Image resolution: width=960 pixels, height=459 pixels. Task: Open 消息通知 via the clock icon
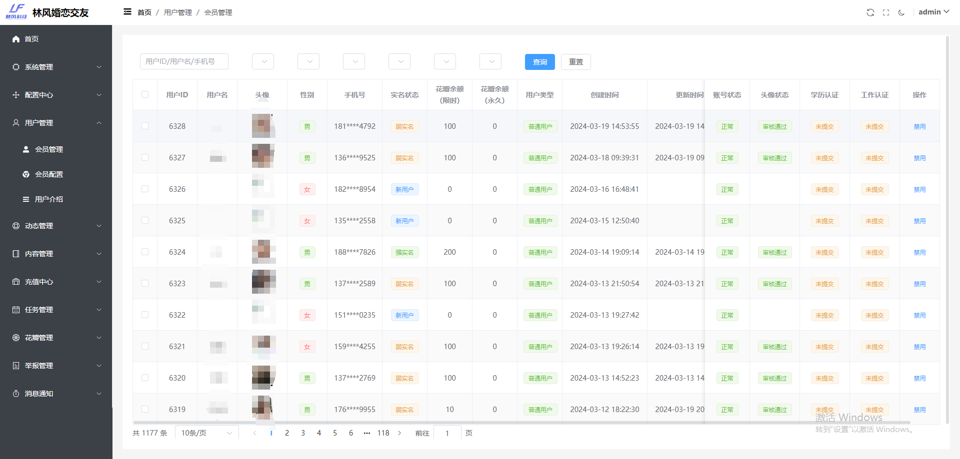15,394
